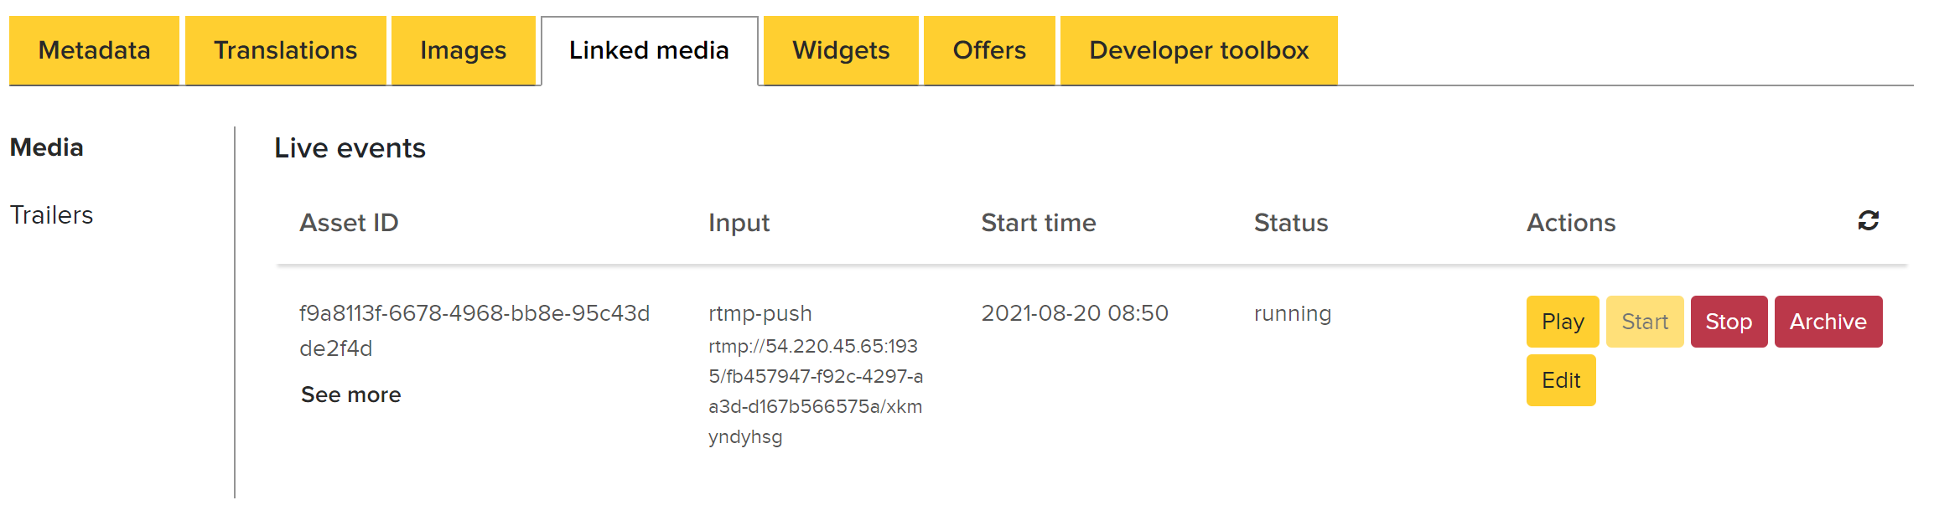Image resolution: width=1934 pixels, height=526 pixels.
Task: Stop the running live event
Action: tap(1729, 322)
